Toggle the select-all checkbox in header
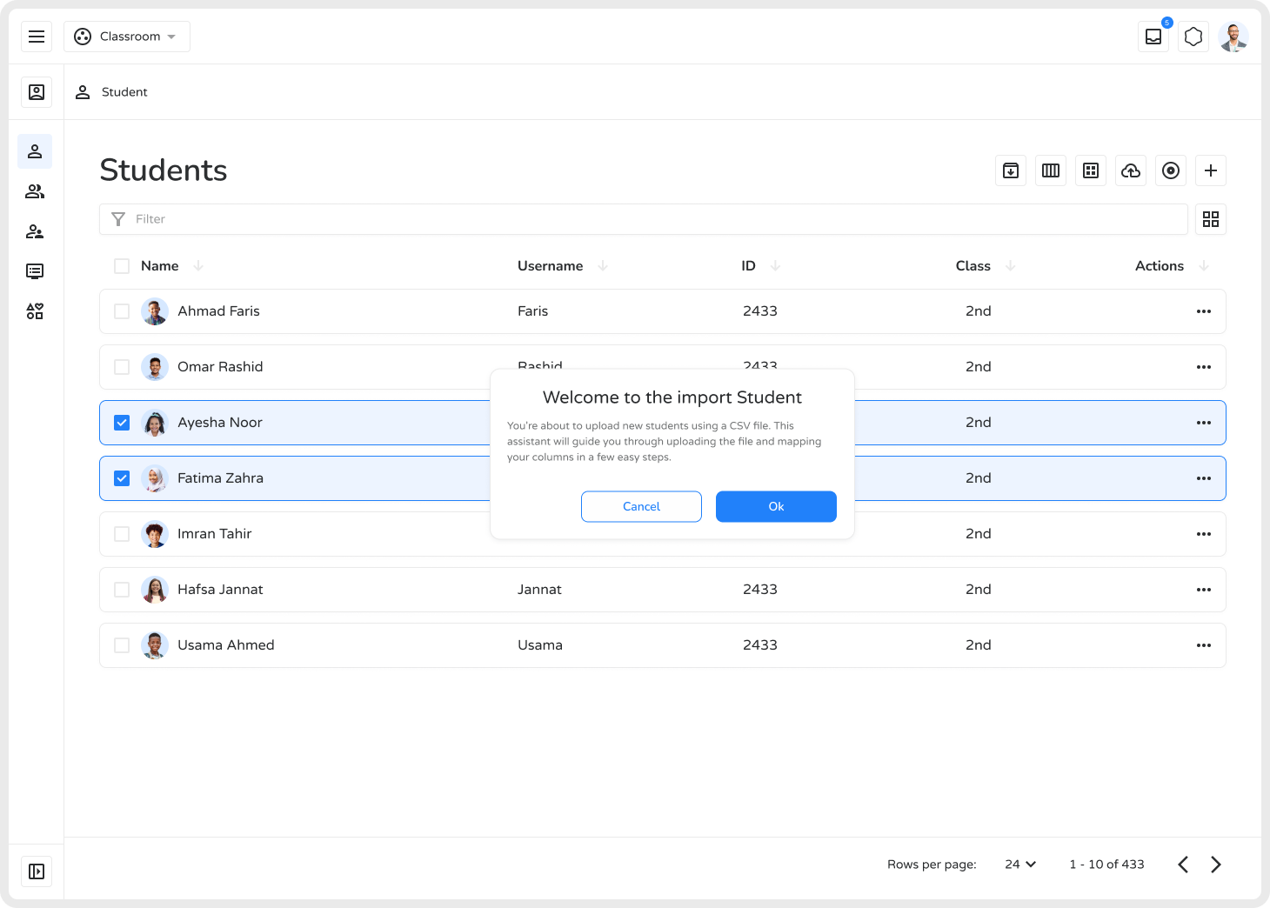This screenshot has width=1270, height=908. click(122, 266)
